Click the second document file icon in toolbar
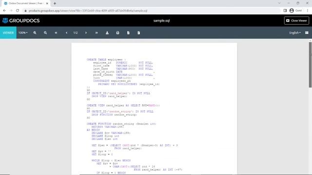The image size is (312, 175). click(x=138, y=33)
